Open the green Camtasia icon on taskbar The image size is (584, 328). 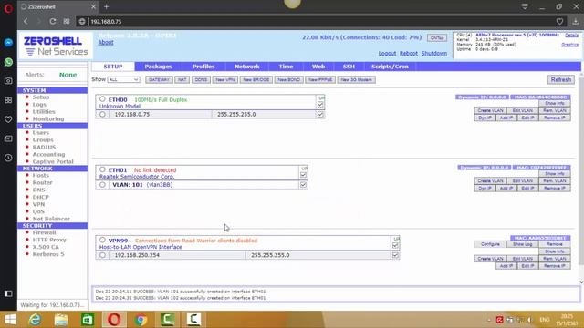(167, 320)
